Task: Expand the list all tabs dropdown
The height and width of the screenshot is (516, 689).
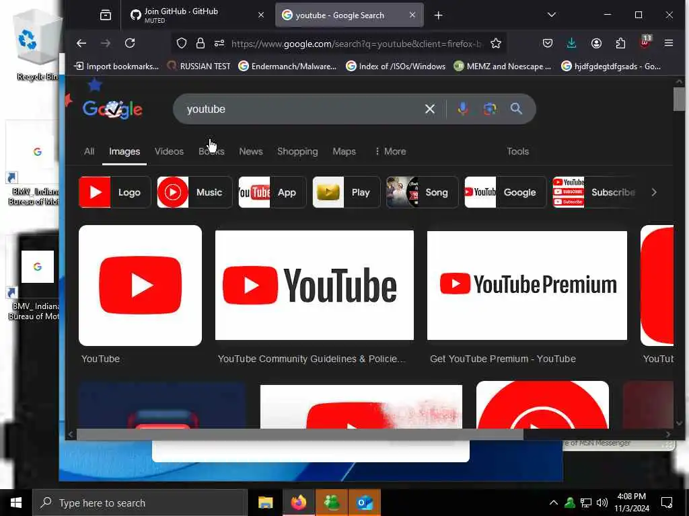Action: point(552,15)
